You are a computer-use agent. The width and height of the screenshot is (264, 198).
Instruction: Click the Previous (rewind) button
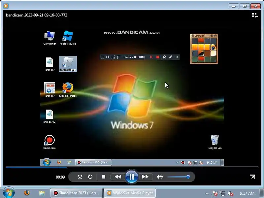click(x=118, y=177)
